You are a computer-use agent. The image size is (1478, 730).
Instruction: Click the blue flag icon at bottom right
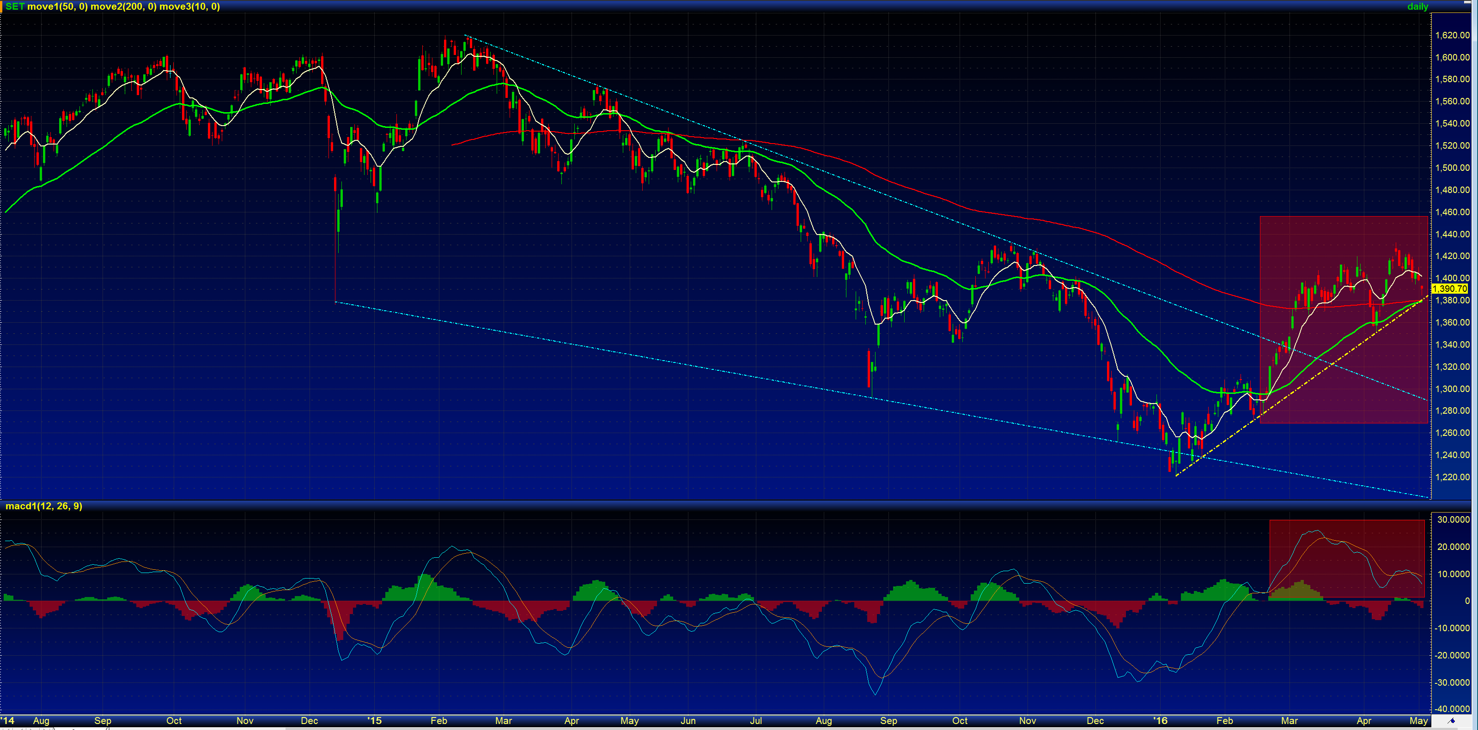1452,721
